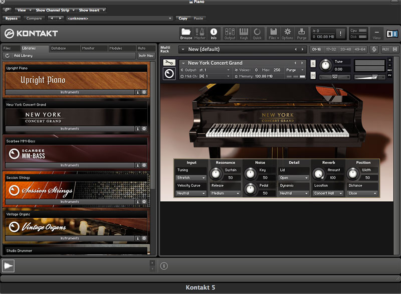Open the Velocity Curve Neutral dropdown
This screenshot has height=294, width=401.
(191, 193)
